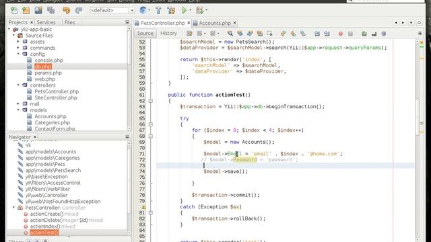431x242 pixels.
Task: Switch to the Services panel tab
Action: coord(46,22)
